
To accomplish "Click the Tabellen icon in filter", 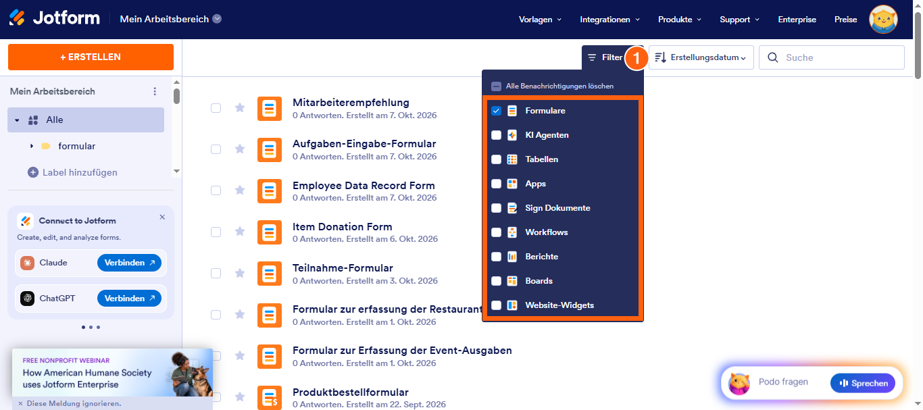I will coord(512,159).
